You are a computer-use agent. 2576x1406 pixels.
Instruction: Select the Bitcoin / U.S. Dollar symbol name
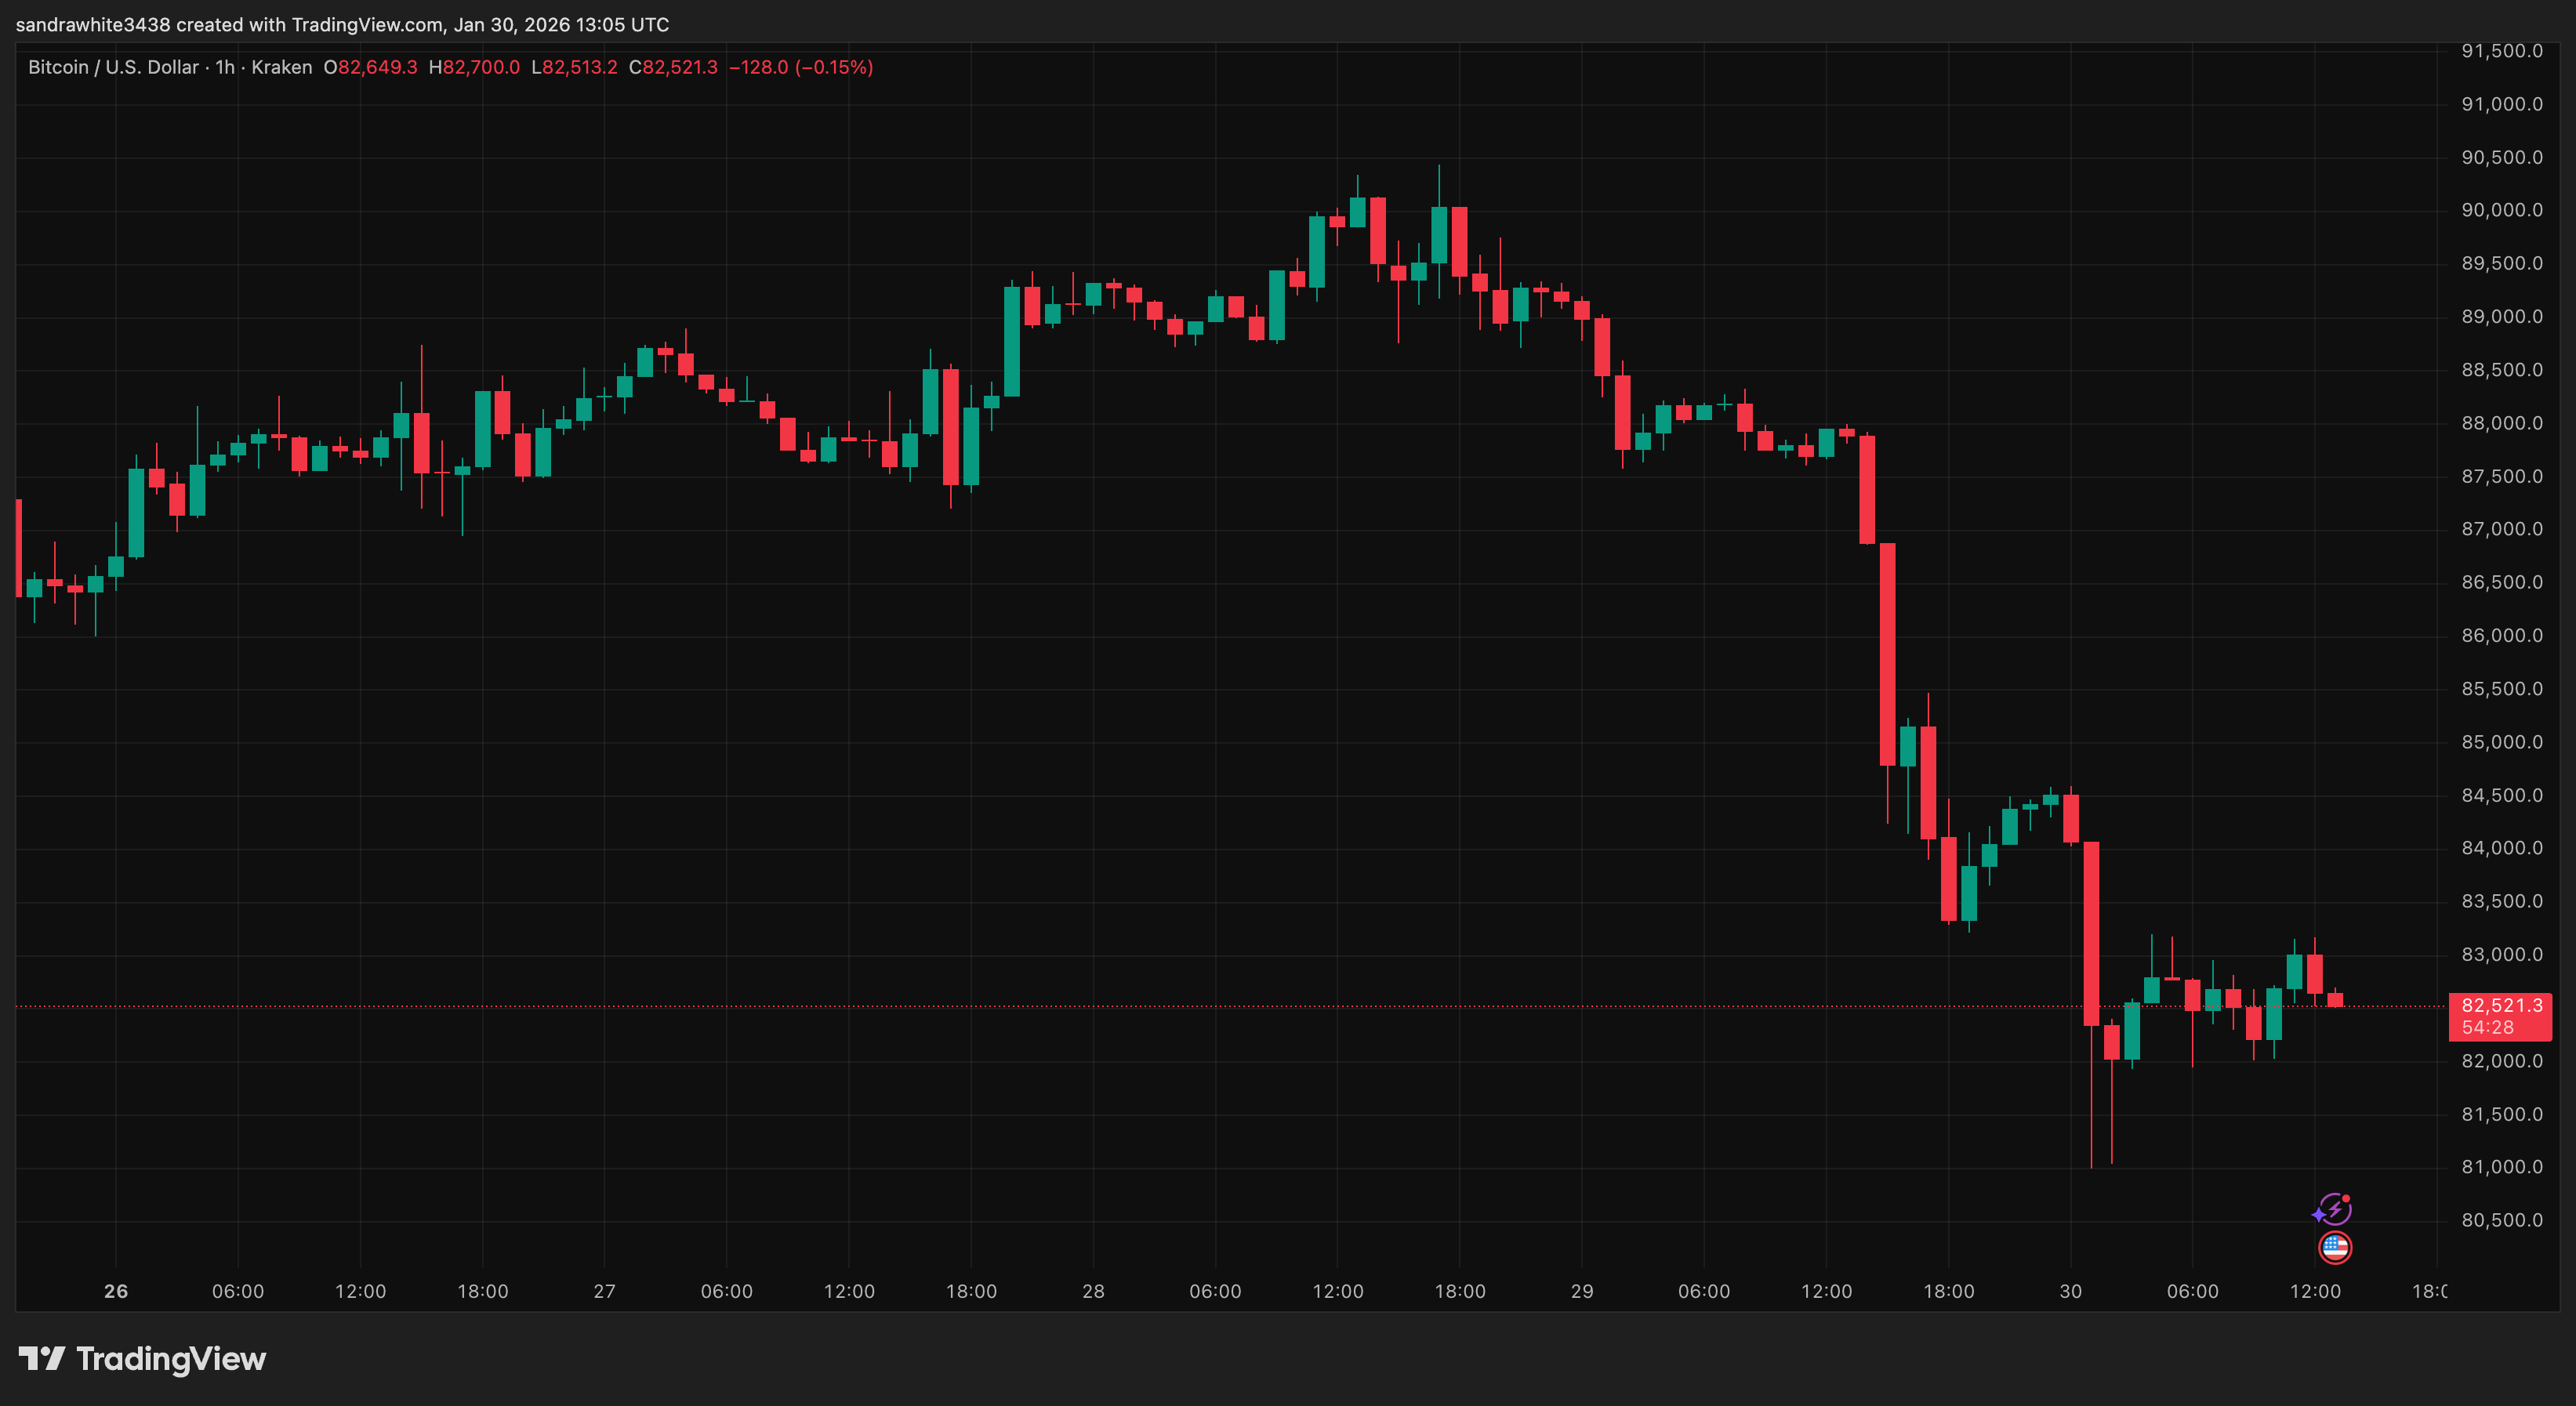[112, 67]
